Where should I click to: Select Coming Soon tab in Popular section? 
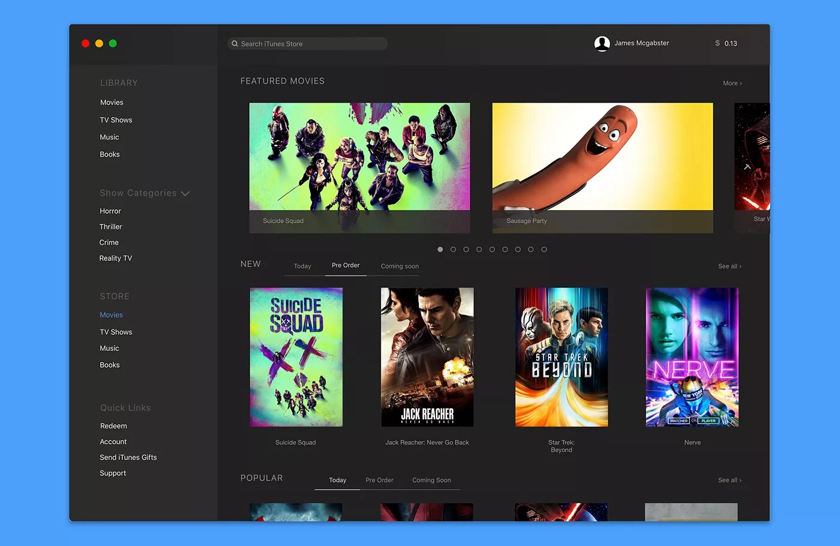[431, 480]
